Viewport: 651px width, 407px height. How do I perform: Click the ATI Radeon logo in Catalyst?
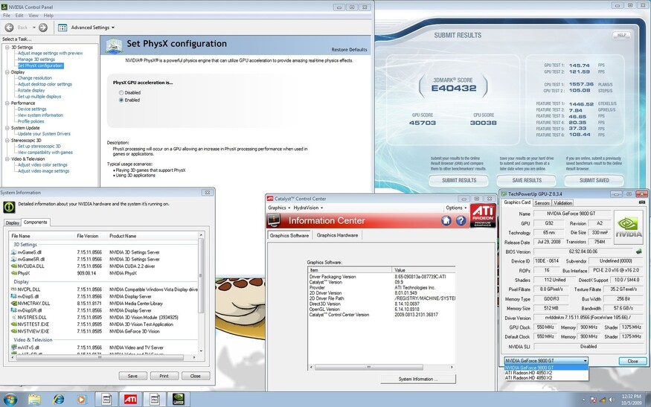point(483,216)
